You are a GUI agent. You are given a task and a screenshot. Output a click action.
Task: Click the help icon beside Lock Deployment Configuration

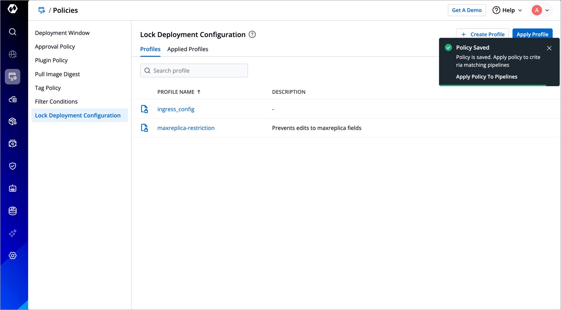click(252, 34)
